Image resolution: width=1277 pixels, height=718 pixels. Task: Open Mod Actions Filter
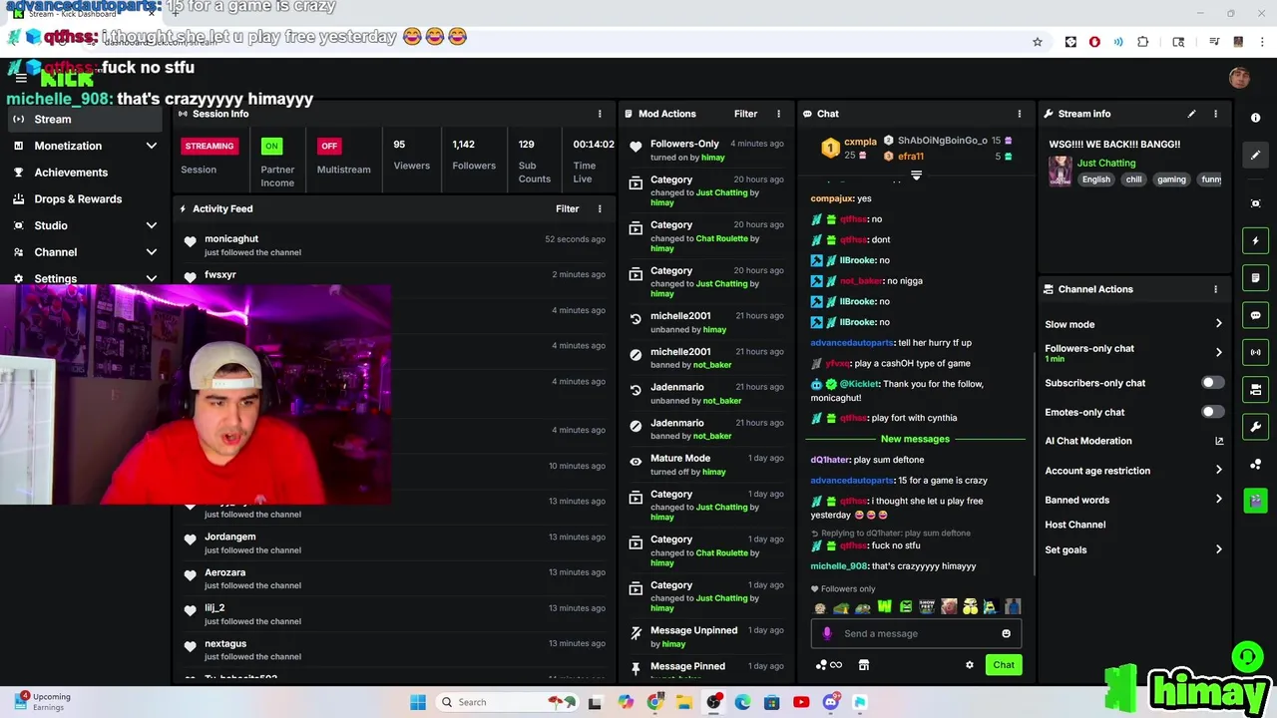[745, 114]
